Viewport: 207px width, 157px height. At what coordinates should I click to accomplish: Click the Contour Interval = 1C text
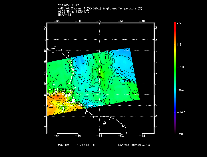point(134,145)
